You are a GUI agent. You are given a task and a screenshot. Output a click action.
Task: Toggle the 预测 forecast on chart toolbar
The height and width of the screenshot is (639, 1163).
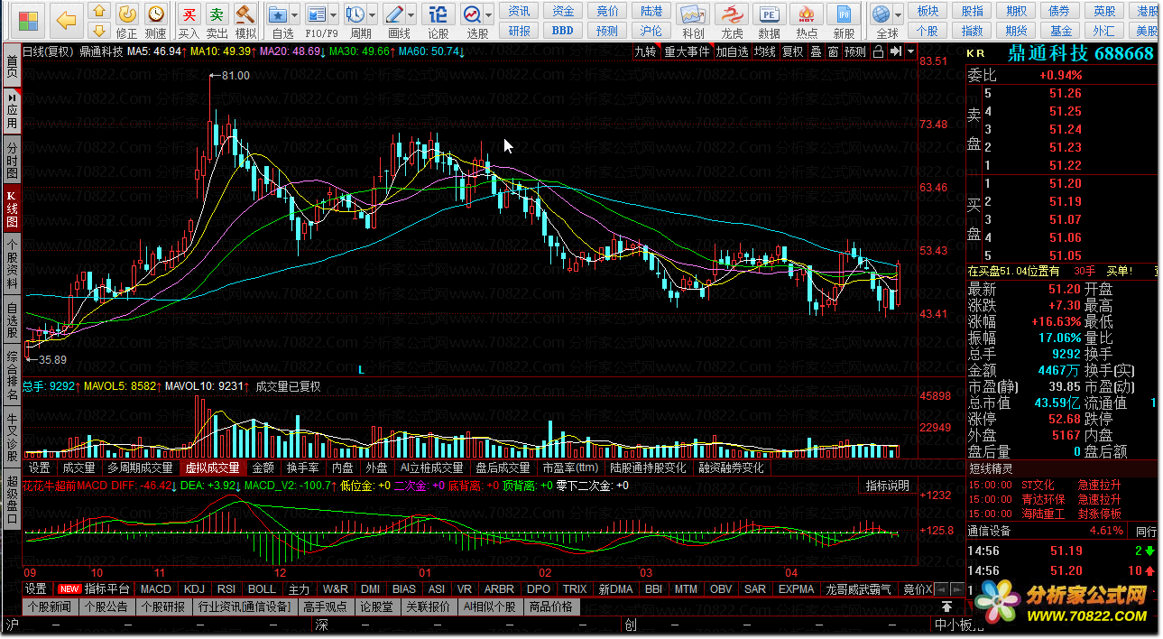point(855,51)
